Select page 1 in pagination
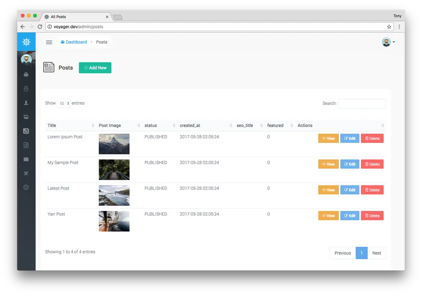422x295 pixels. (361, 253)
